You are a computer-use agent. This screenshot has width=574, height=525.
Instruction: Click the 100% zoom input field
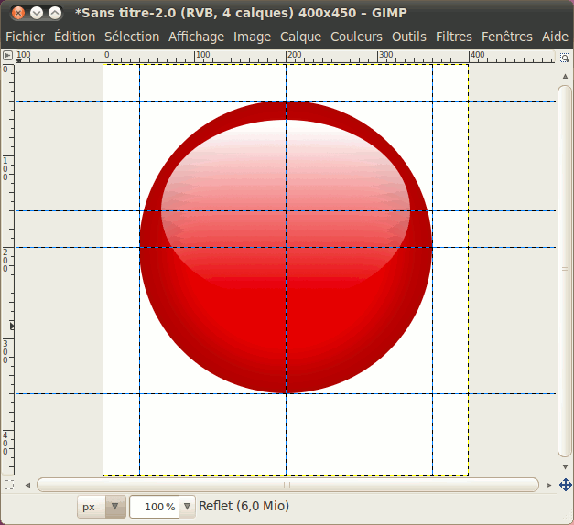coord(154,506)
